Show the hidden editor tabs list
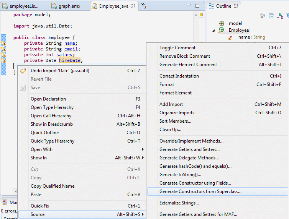The image size is (289, 219). point(143,5)
